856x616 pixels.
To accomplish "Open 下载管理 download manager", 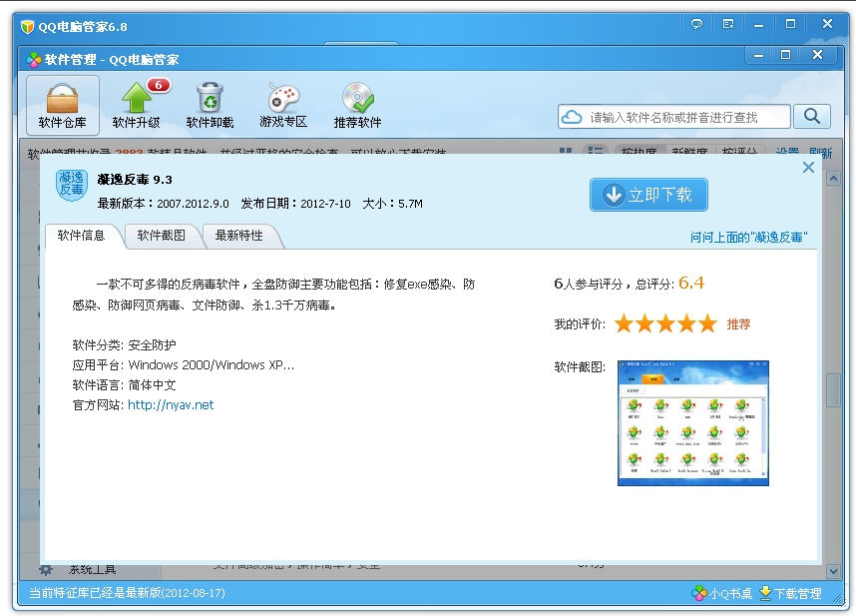I will pyautogui.click(x=790, y=593).
